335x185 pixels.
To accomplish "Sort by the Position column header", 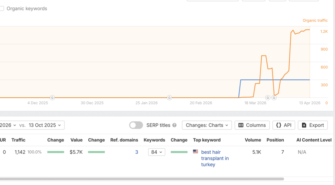I will [x=275, y=140].
